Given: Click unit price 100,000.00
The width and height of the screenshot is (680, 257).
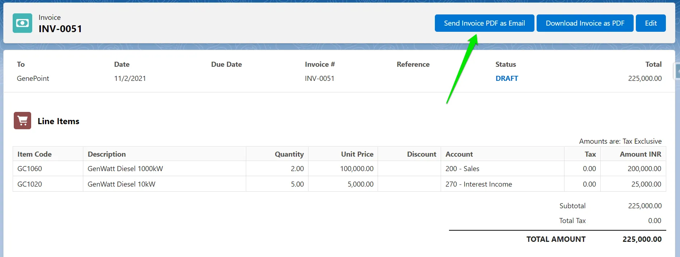Looking at the screenshot, I should coord(357,169).
